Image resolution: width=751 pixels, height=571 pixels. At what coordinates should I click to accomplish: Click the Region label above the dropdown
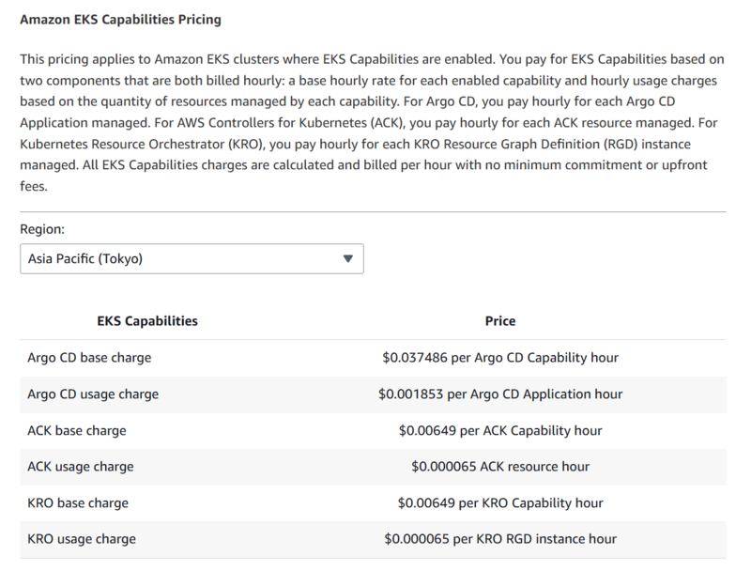[42, 229]
